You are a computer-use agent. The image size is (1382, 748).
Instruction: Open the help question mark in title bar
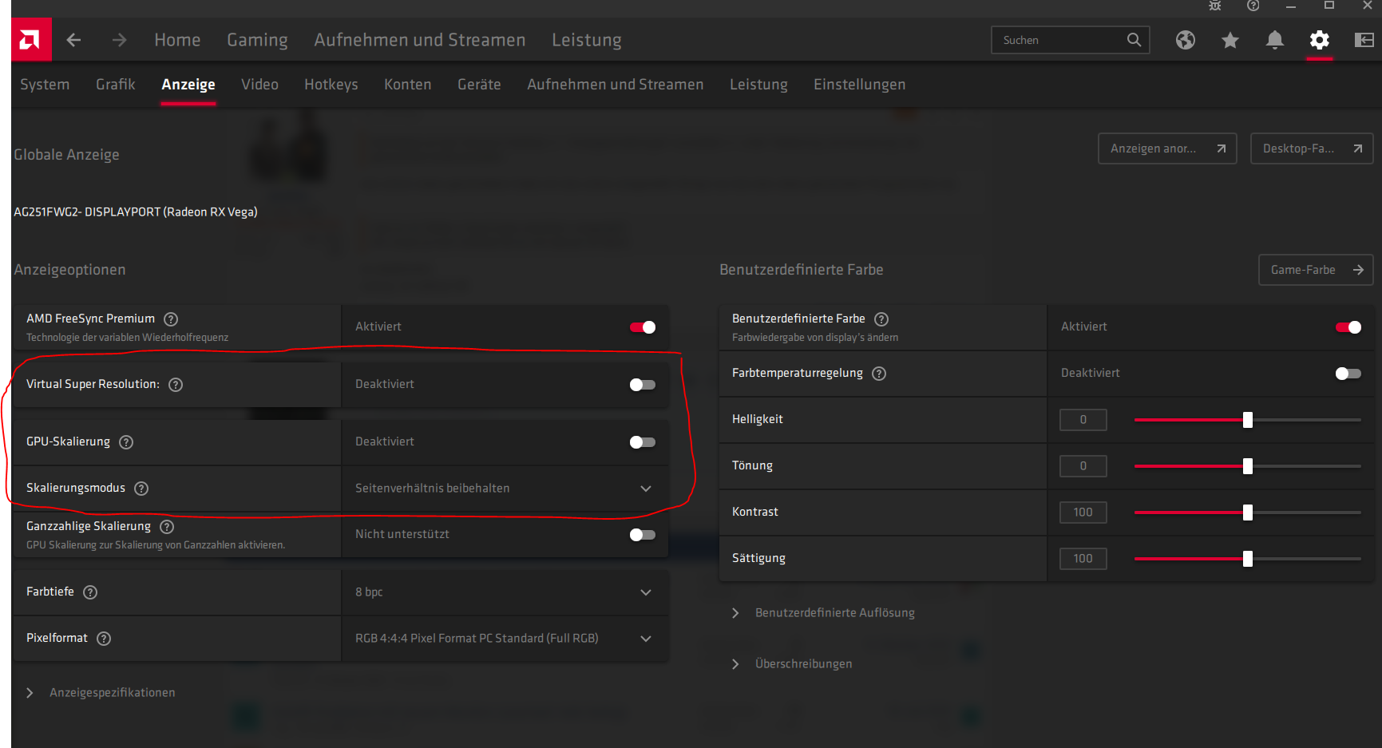pyautogui.click(x=1253, y=6)
